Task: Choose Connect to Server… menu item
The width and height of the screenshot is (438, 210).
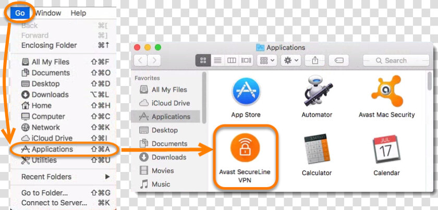Action: click(63, 203)
